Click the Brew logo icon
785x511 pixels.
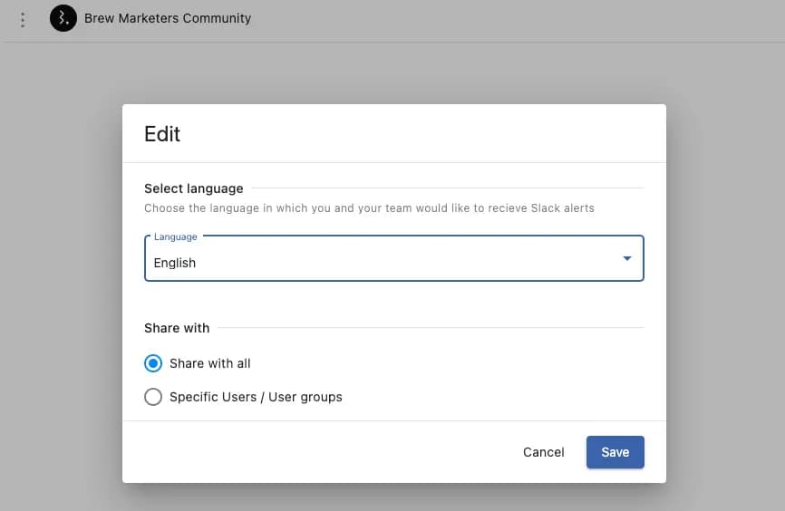63,18
